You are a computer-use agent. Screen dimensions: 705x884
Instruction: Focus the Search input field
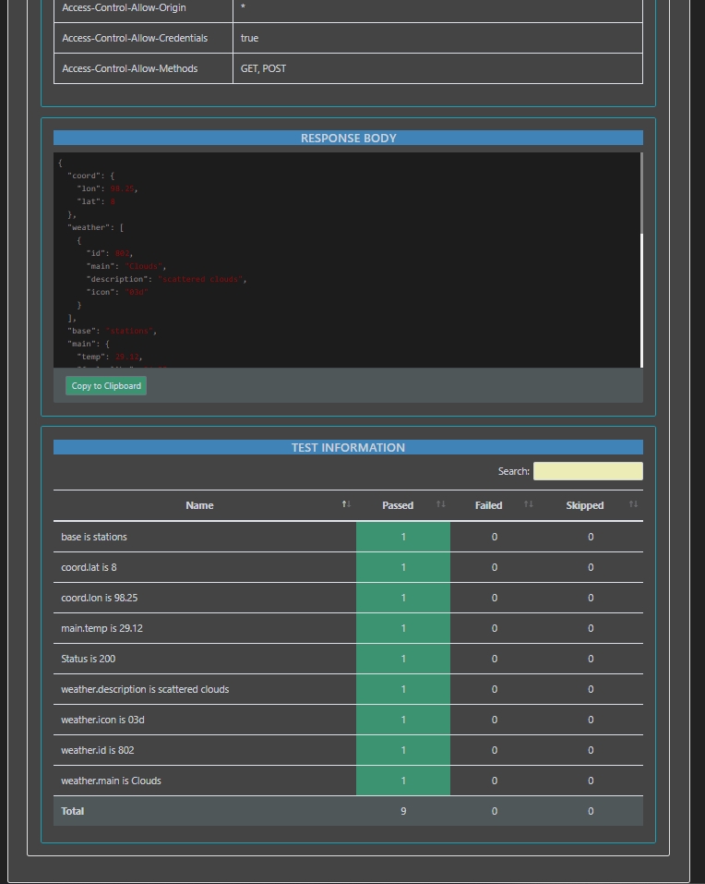(x=588, y=471)
